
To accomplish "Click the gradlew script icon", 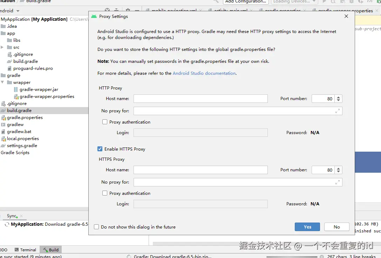I will 3,125.
